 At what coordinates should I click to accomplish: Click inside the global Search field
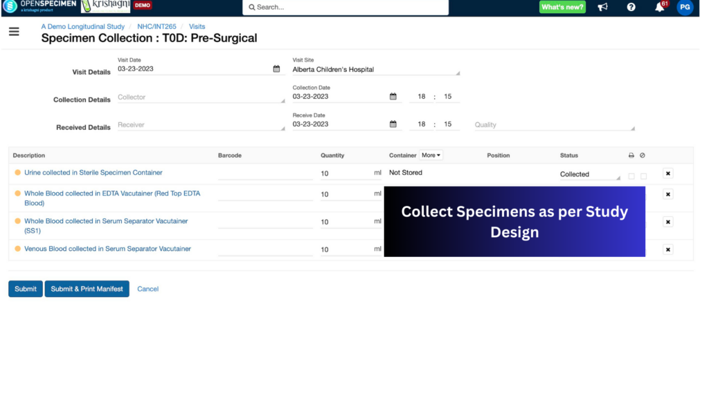[344, 8]
